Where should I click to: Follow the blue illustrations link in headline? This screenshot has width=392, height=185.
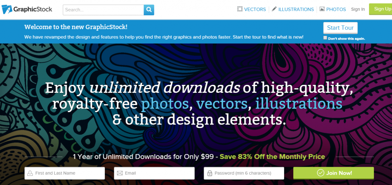coord(299,104)
